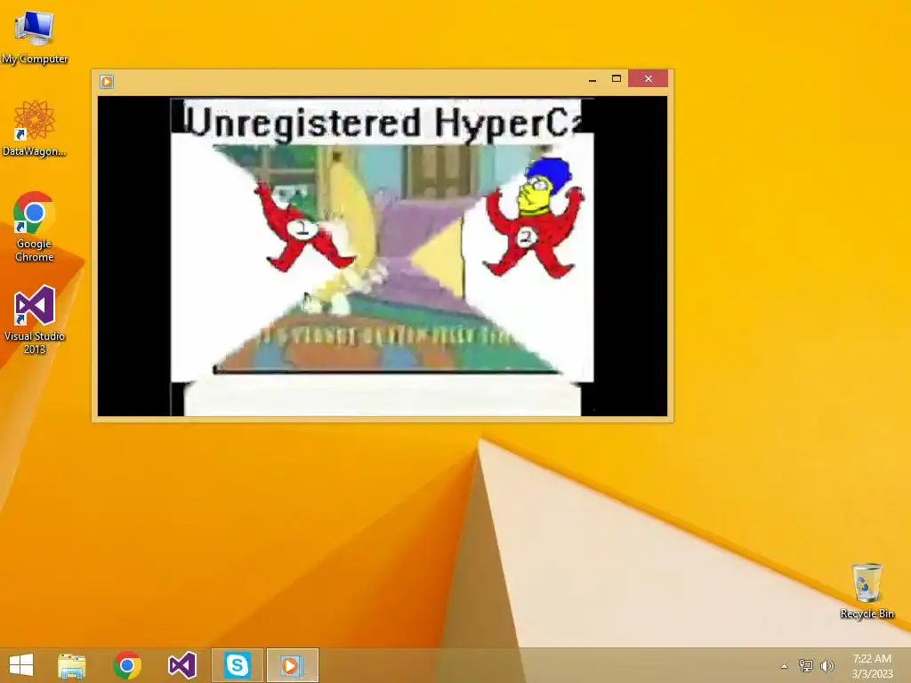Click the Windows Start button
The width and height of the screenshot is (911, 683).
point(21,665)
